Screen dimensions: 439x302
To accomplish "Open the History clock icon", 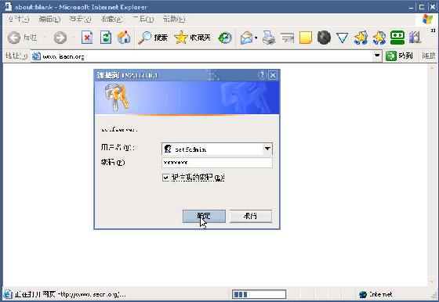I will (x=225, y=38).
